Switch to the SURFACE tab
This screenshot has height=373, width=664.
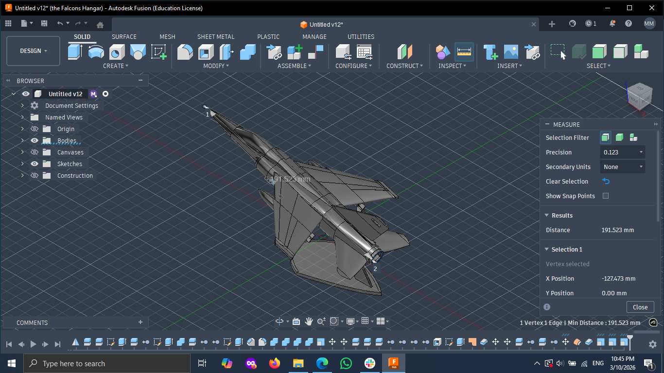click(x=124, y=36)
